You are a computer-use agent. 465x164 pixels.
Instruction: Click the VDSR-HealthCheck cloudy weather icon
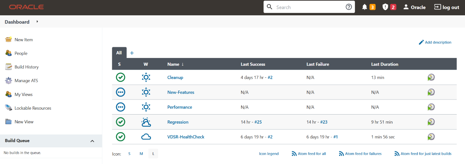point(146,137)
